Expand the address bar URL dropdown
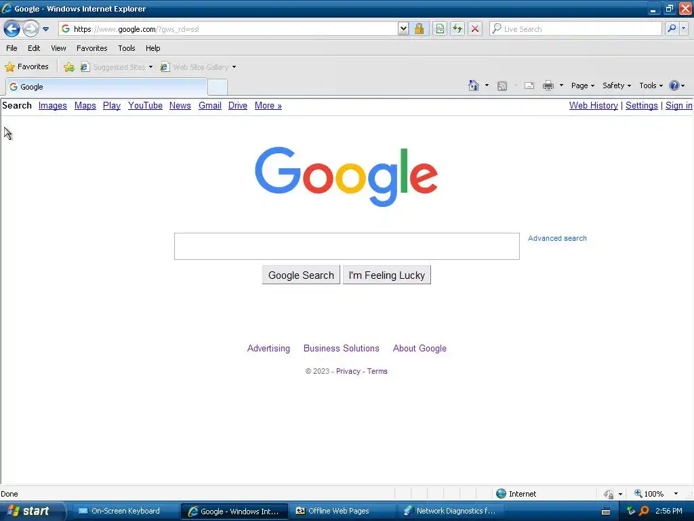This screenshot has height=521, width=694. [x=403, y=28]
